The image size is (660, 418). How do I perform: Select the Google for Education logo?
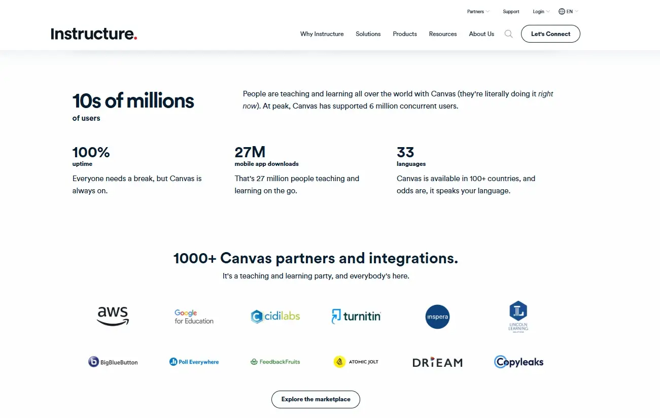coord(194,317)
